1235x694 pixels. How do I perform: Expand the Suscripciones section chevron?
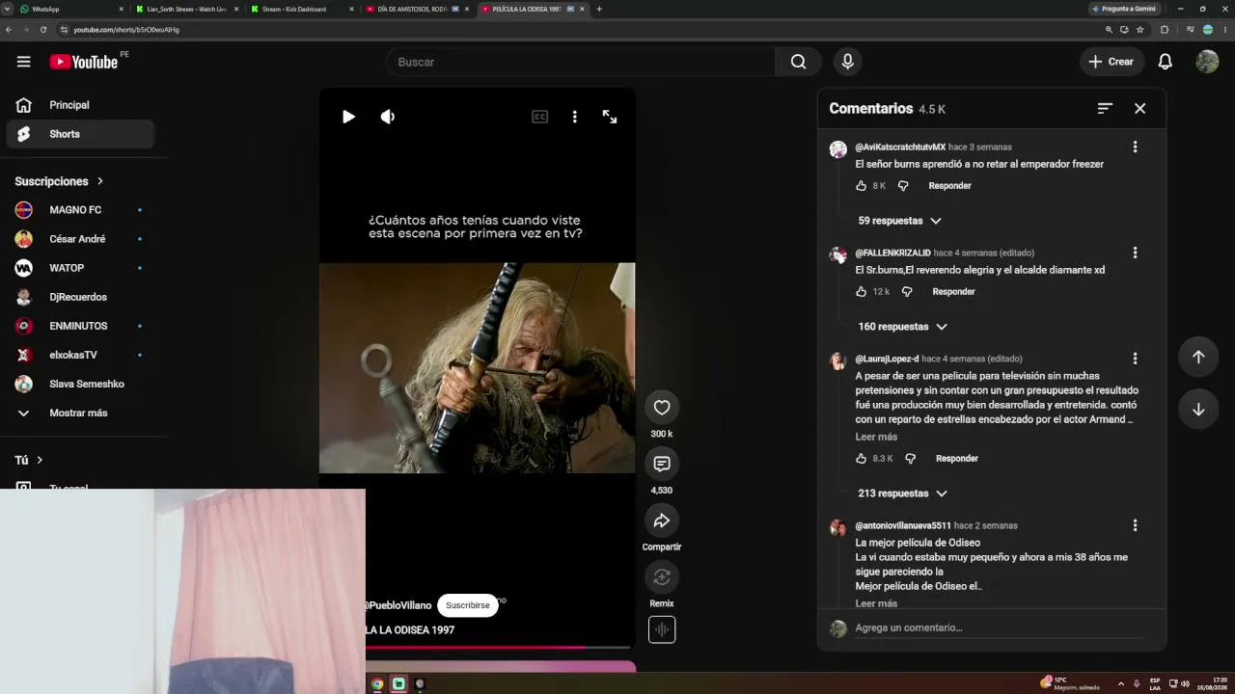pyautogui.click(x=99, y=181)
